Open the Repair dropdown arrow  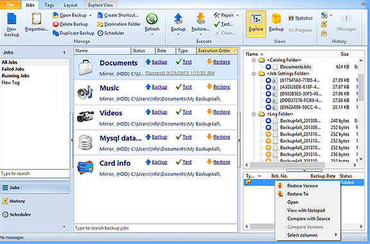[x=238, y=15]
